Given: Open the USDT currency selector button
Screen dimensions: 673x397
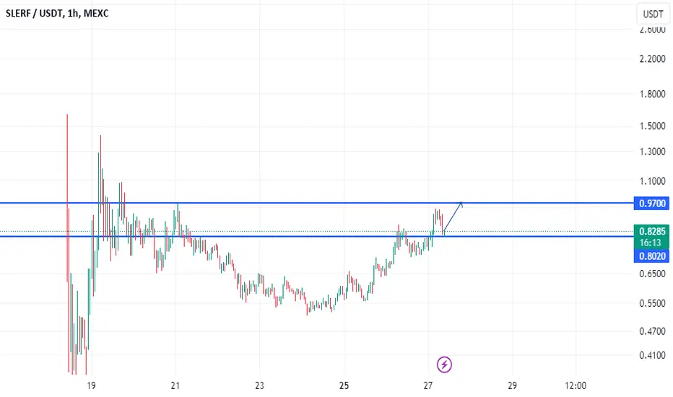Looking at the screenshot, I should [x=653, y=14].
